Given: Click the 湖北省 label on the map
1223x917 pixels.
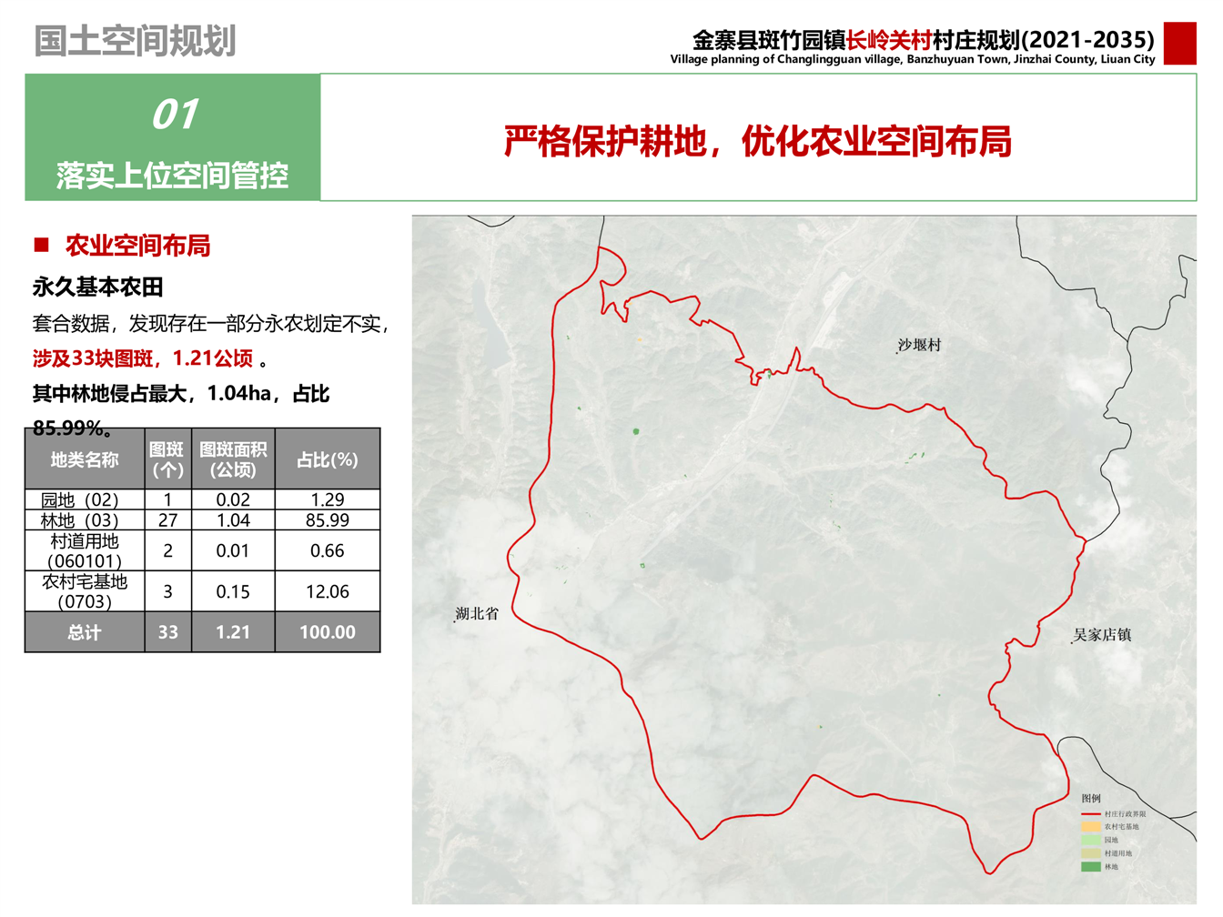Looking at the screenshot, I should pyautogui.click(x=477, y=614).
